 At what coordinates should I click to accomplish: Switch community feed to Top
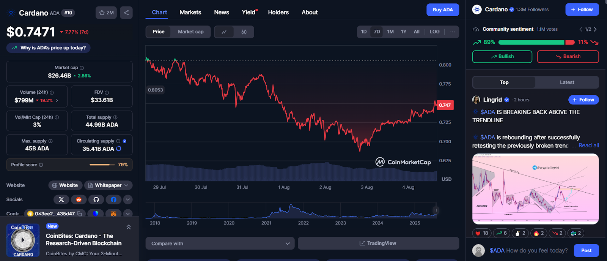pos(504,82)
